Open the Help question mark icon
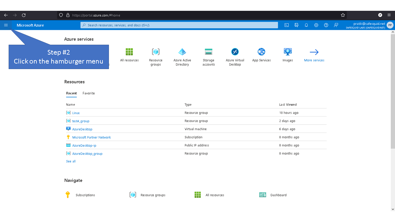395x222 pixels. (326, 25)
